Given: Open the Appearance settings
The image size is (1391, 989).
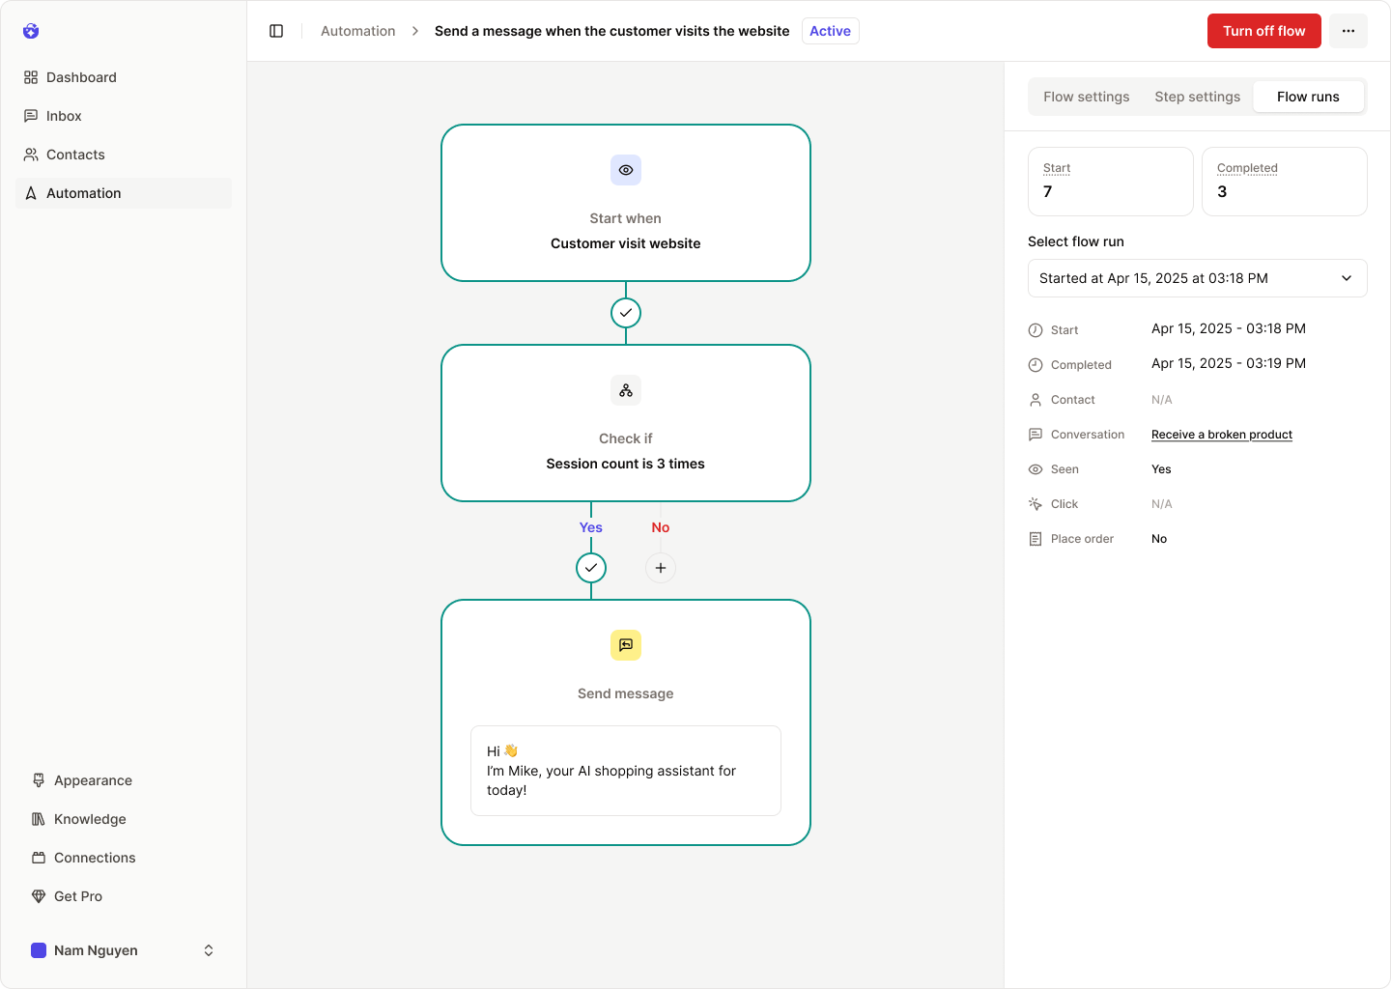Looking at the screenshot, I should tap(93, 780).
